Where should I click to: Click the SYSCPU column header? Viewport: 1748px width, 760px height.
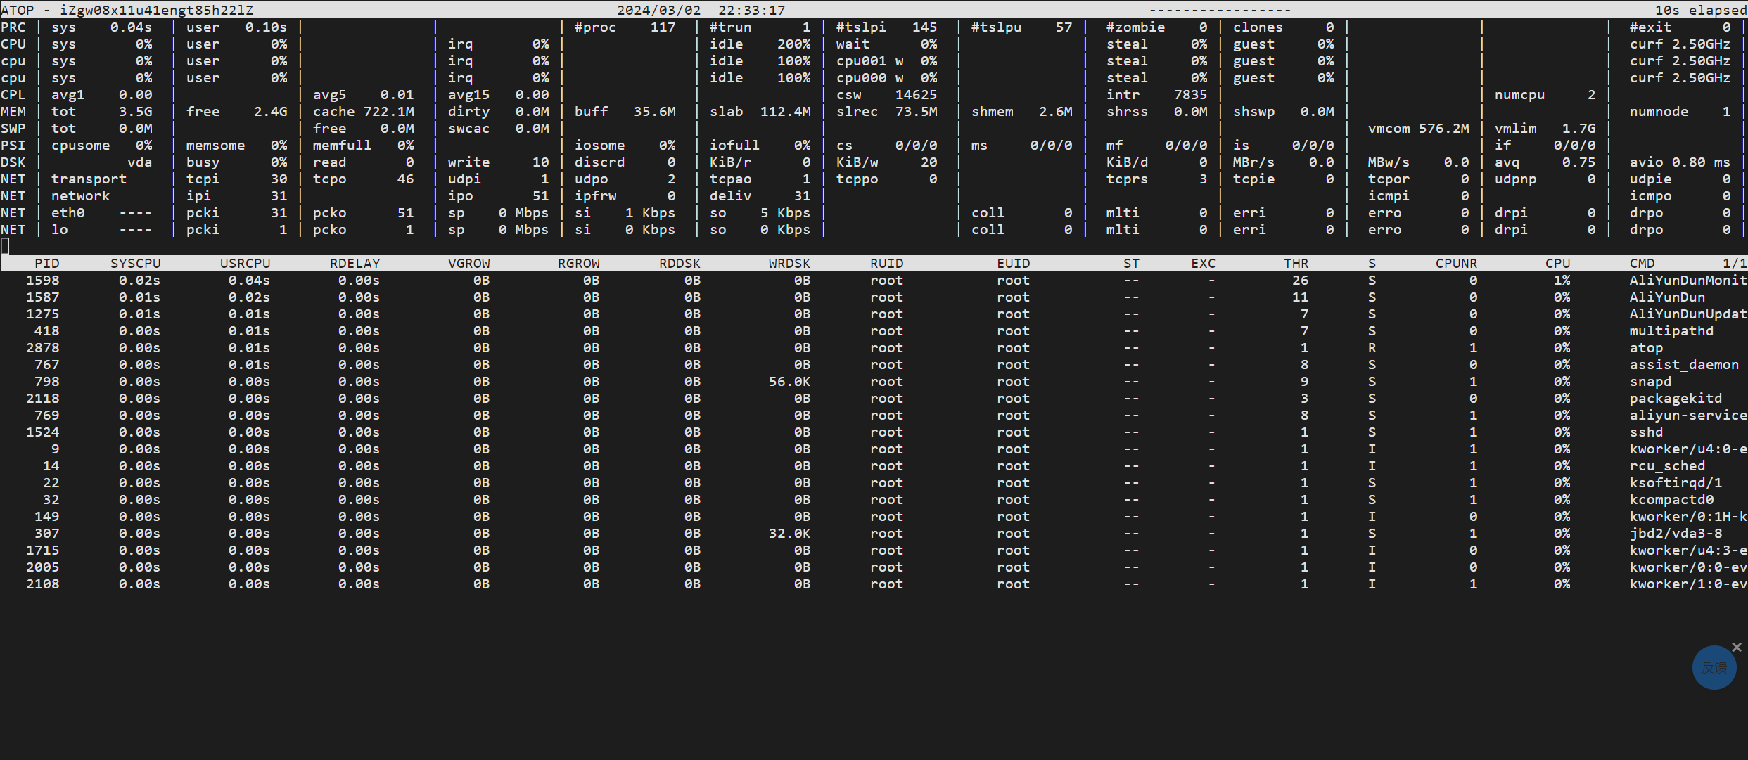[135, 263]
